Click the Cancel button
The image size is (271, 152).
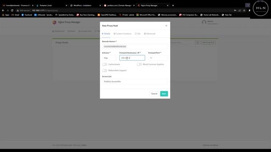pos(154,94)
